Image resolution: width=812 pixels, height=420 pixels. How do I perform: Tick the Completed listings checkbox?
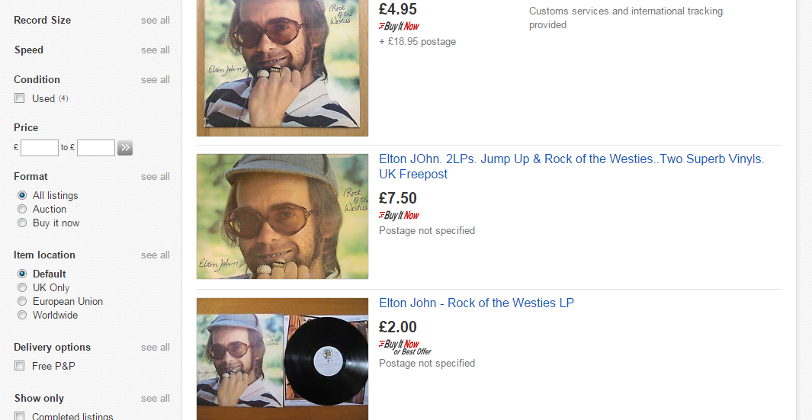(20, 417)
